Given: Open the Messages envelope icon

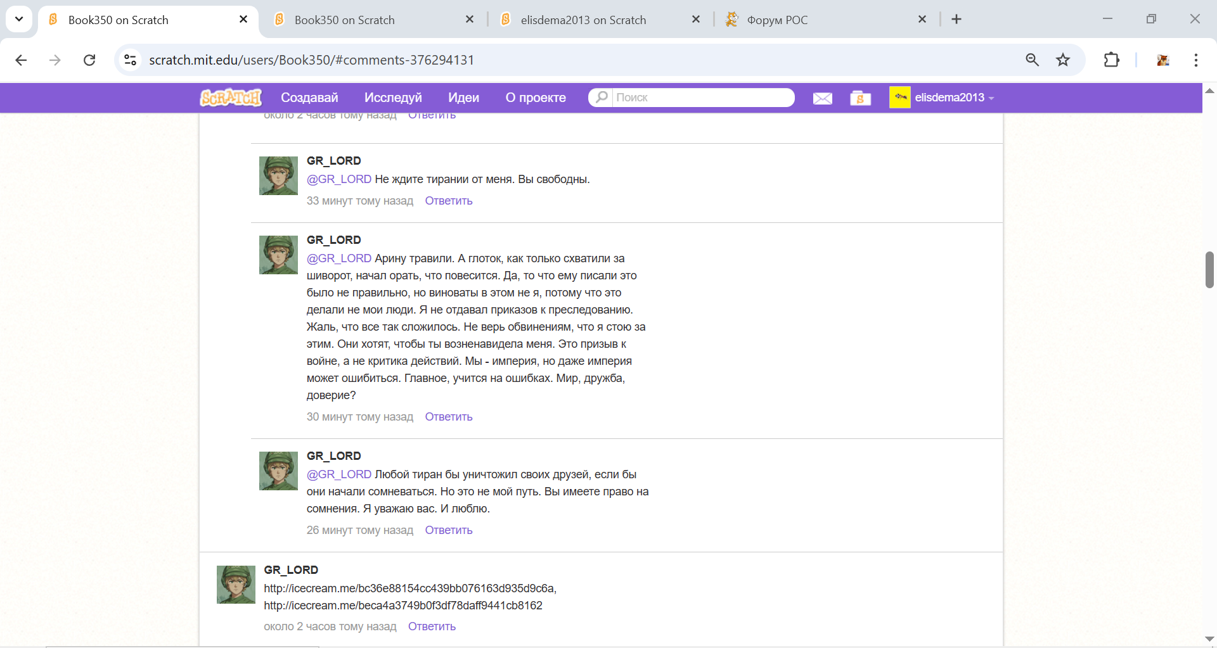Looking at the screenshot, I should pos(822,98).
